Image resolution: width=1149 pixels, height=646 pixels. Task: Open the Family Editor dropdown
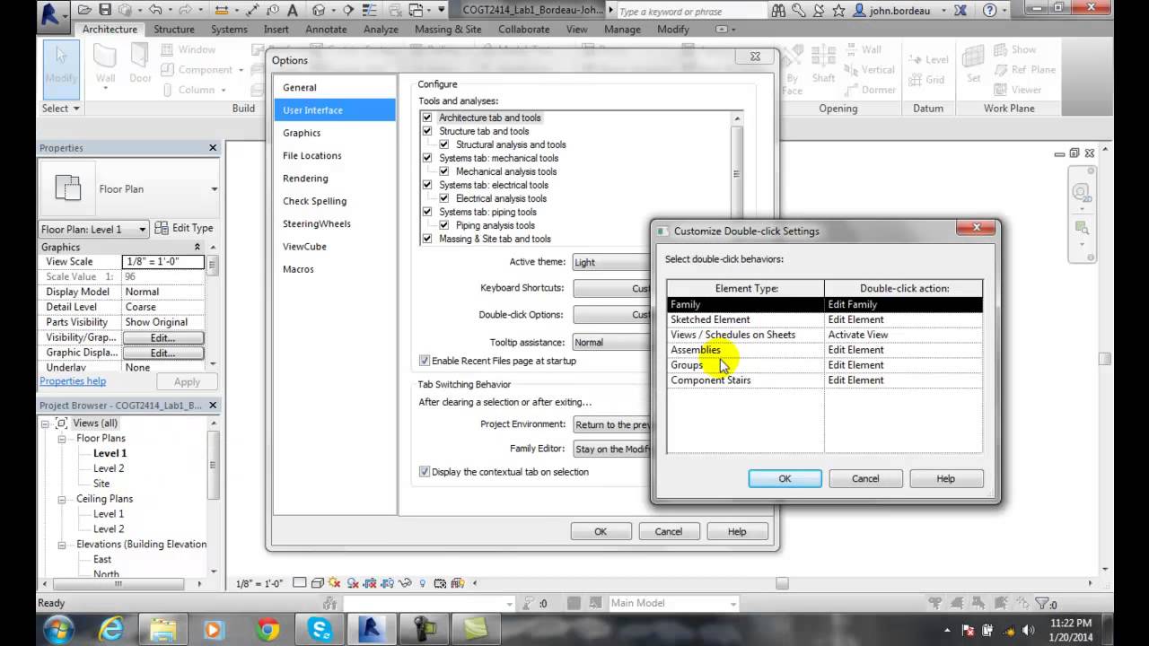(x=611, y=449)
